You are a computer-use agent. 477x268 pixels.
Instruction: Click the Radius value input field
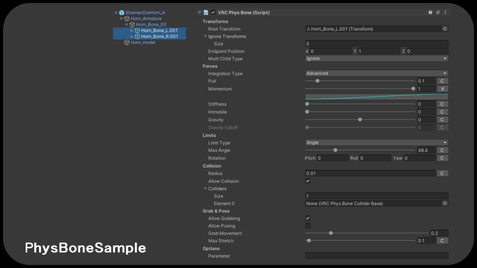[x=370, y=174]
